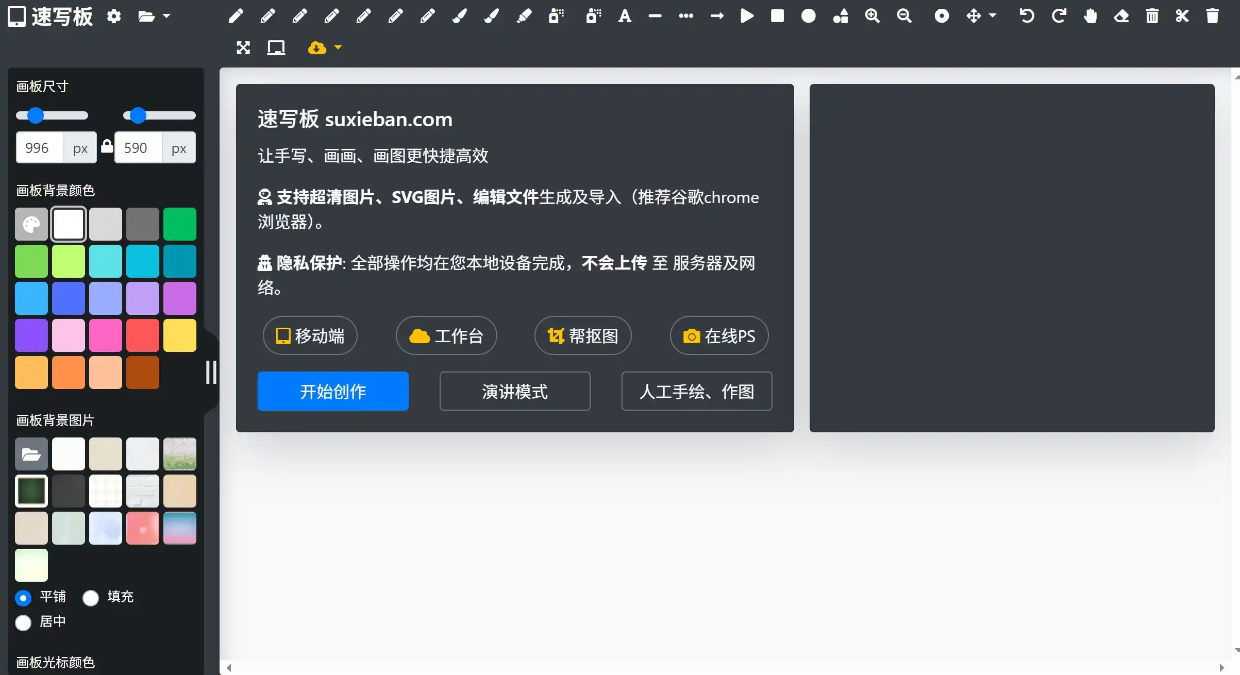Click the 人工手绘、作图 button
The image size is (1240, 675).
[697, 391]
